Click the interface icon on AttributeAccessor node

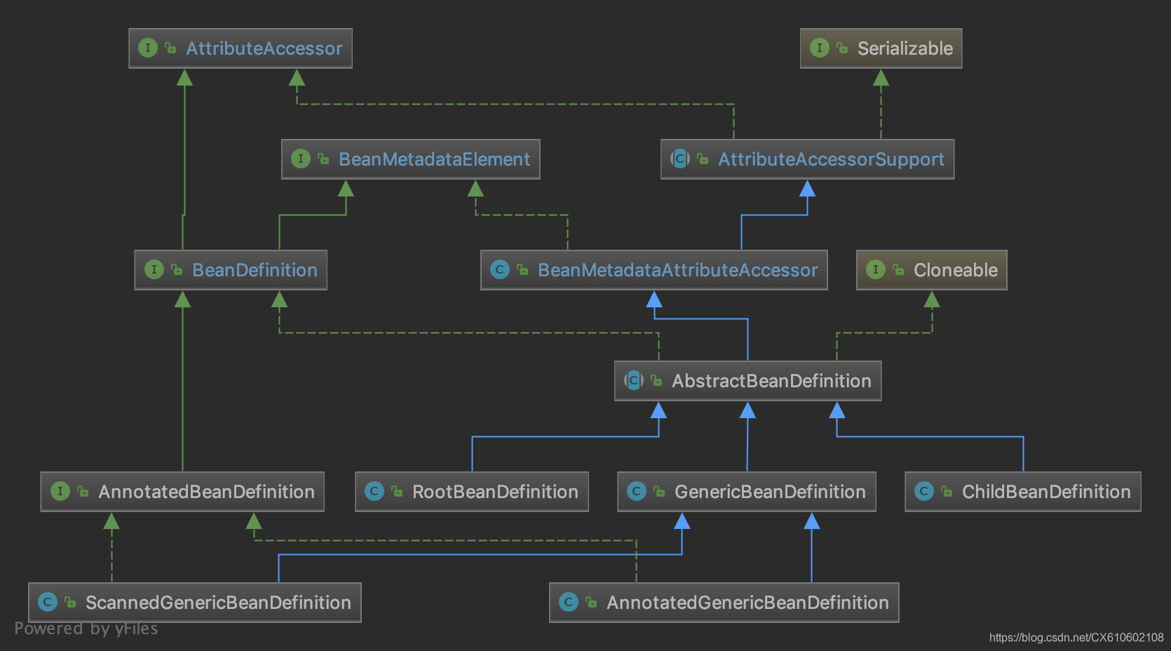click(147, 48)
